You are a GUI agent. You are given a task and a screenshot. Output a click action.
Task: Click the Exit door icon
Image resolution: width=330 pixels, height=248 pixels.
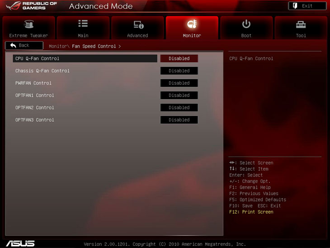click(295, 6)
